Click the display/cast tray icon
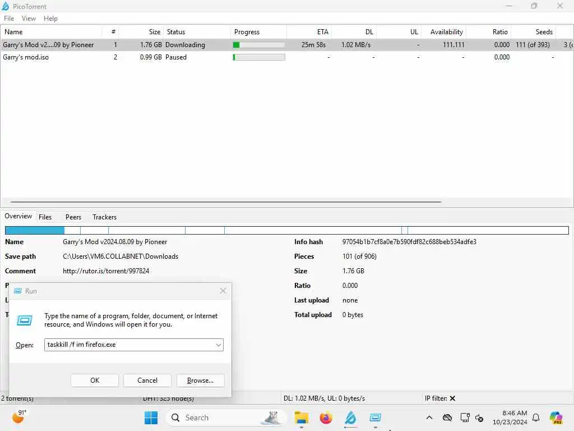Viewport: 574px width, 431px height. click(x=465, y=418)
